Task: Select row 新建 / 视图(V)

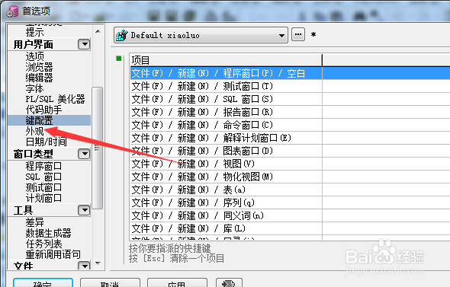Action: [227, 164]
